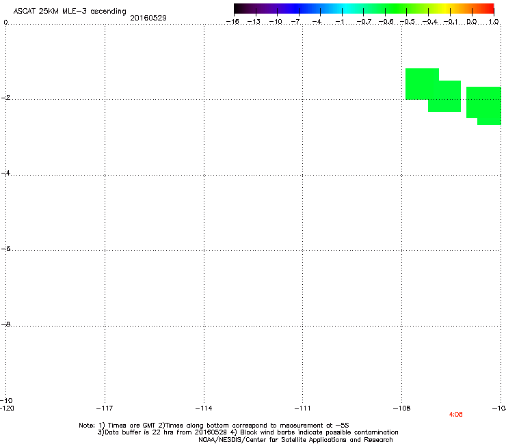Select the latitude axis label "-10"

[x=6, y=400]
